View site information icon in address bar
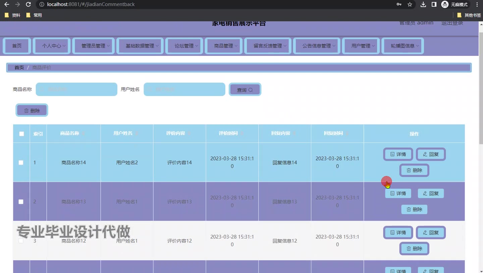 point(42,4)
